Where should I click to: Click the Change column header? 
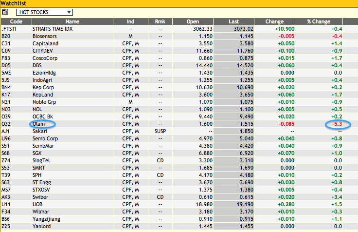pos(274,21)
